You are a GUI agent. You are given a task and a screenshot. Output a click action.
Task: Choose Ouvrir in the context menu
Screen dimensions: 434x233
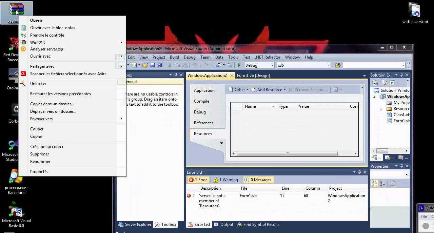point(72,20)
